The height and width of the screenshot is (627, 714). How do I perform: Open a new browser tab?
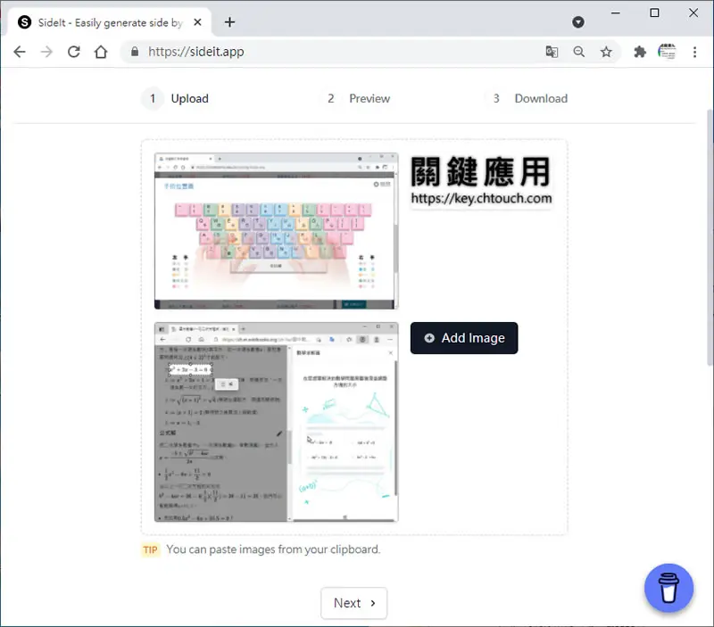pyautogui.click(x=229, y=21)
